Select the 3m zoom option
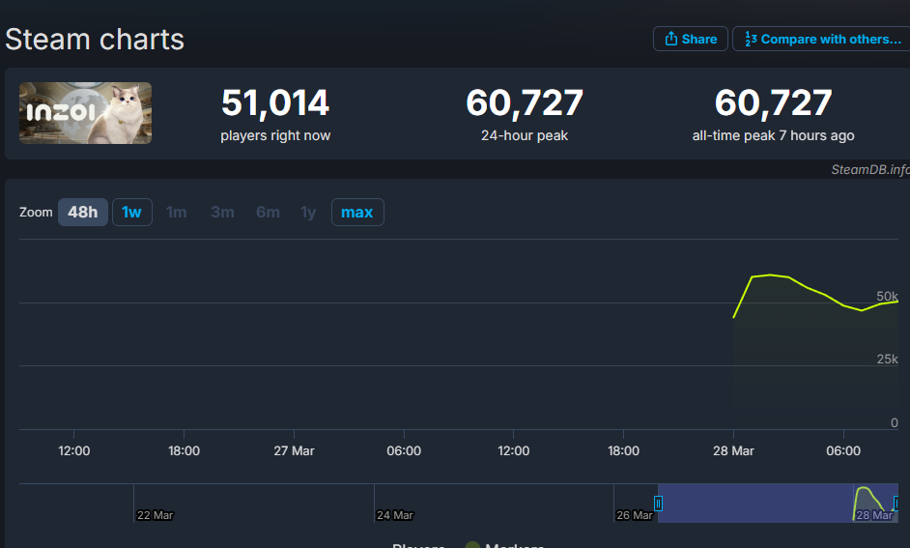910x548 pixels. [222, 212]
